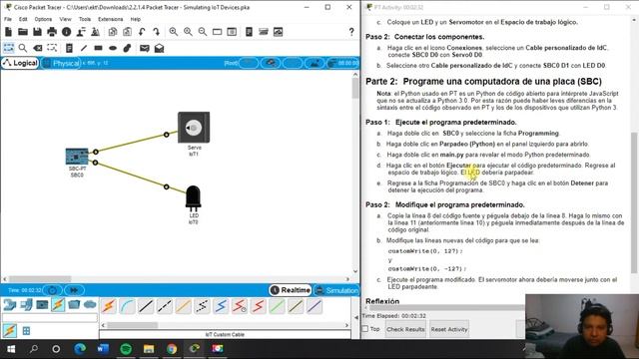Click Check Results in PT Activity window
This screenshot has height=359, width=639.
click(405, 329)
